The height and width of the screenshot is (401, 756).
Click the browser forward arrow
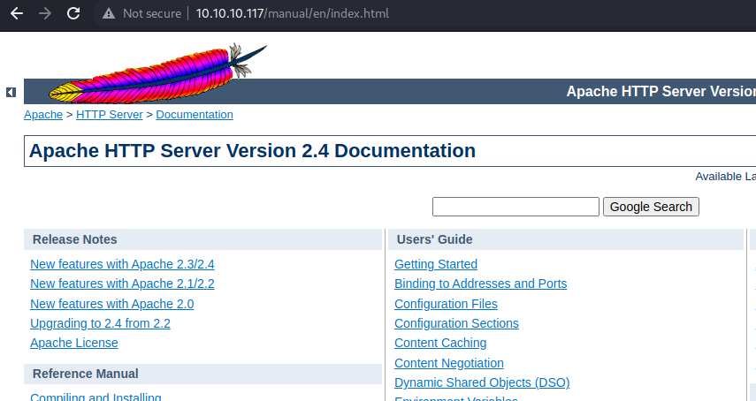[45, 13]
